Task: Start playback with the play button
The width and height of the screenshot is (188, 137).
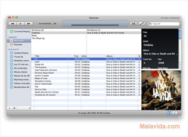Action: tap(21, 24)
